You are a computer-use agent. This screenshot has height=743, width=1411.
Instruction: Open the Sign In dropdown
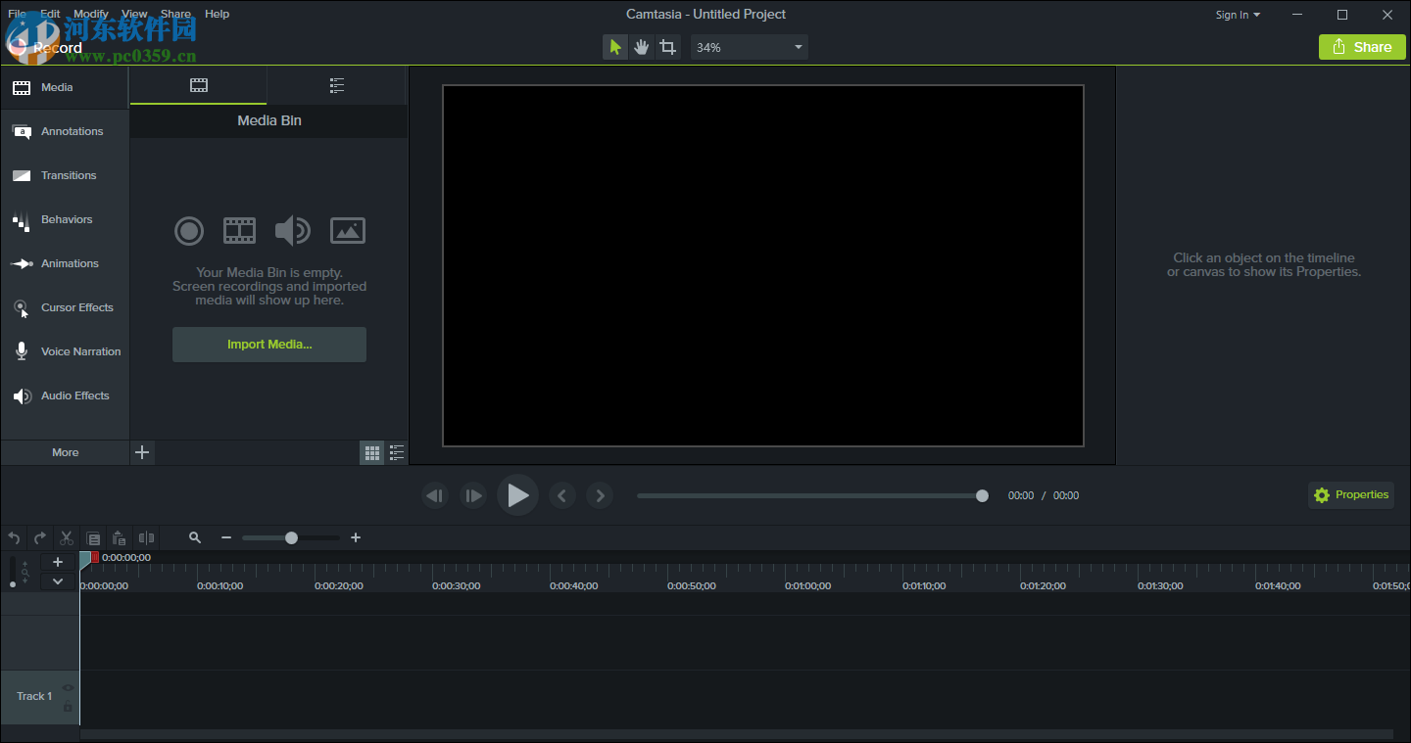(x=1237, y=15)
